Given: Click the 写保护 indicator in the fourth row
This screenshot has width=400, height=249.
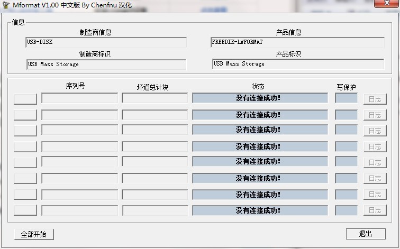Looking at the screenshot, I should (346, 146).
